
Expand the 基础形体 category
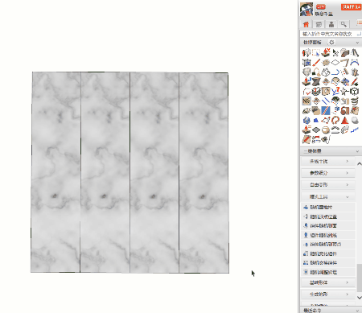328,282
